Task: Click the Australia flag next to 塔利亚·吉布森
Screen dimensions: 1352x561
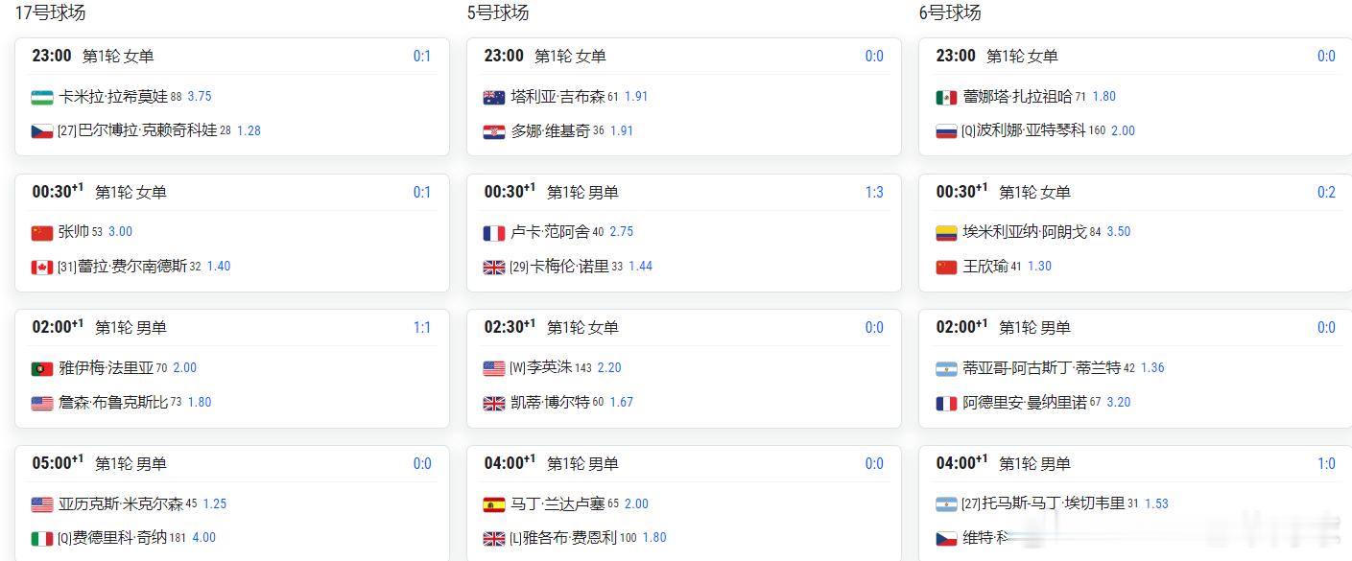Action: [494, 97]
